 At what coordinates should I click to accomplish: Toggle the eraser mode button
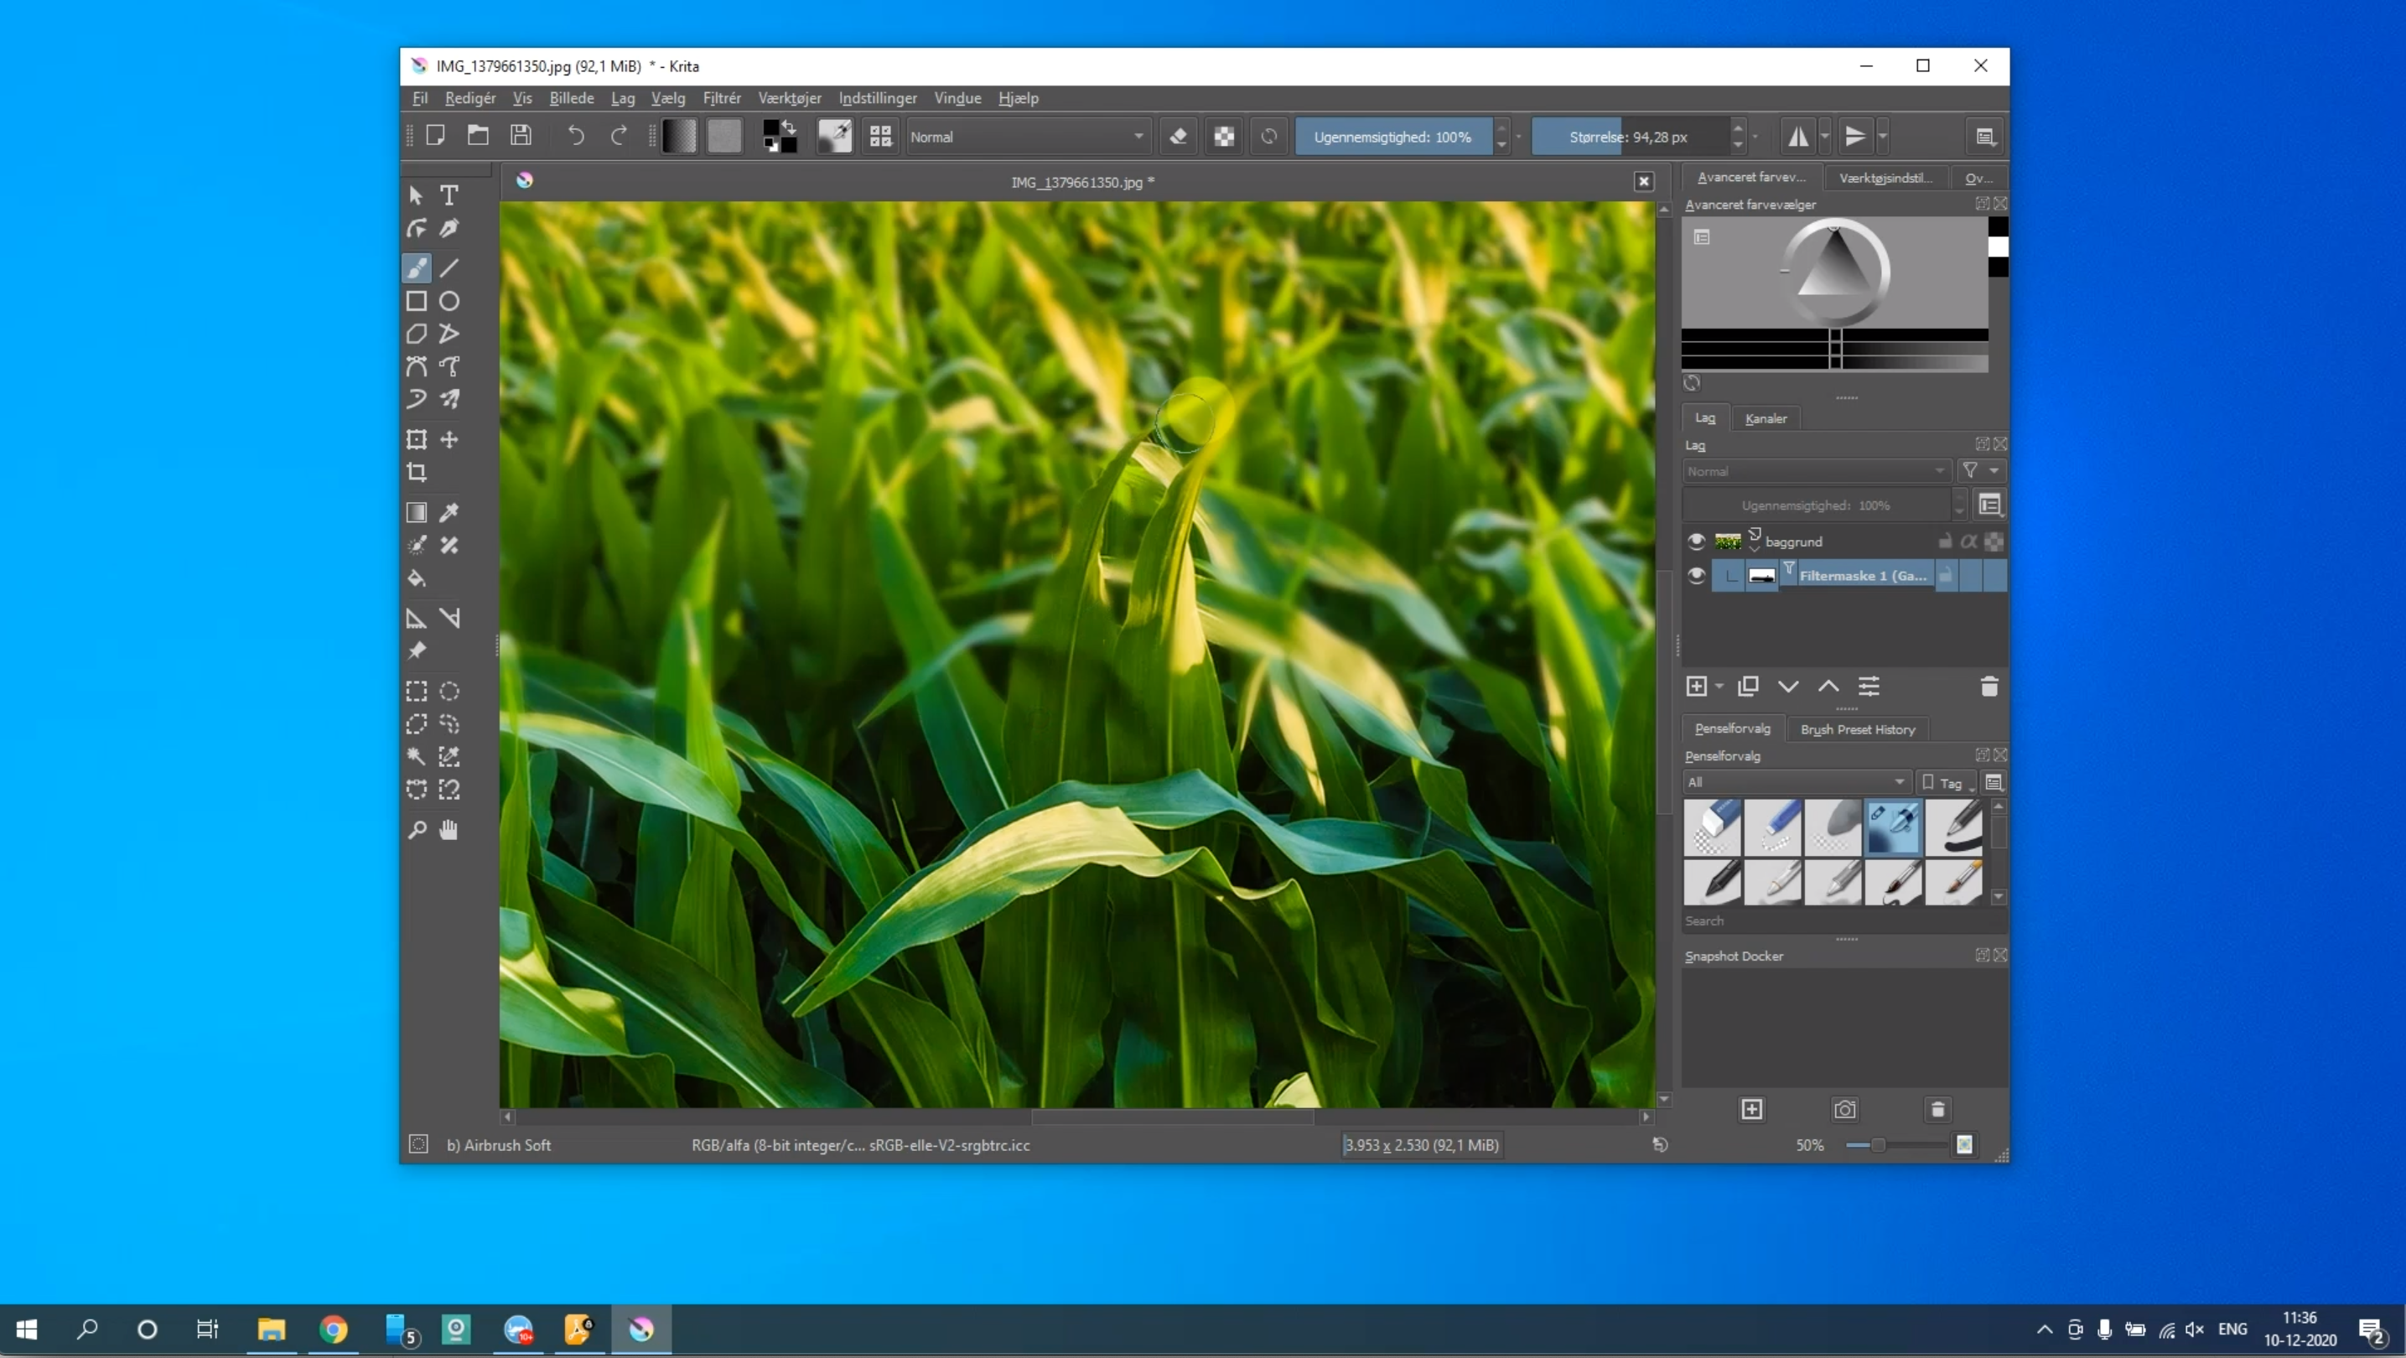coord(1179,137)
